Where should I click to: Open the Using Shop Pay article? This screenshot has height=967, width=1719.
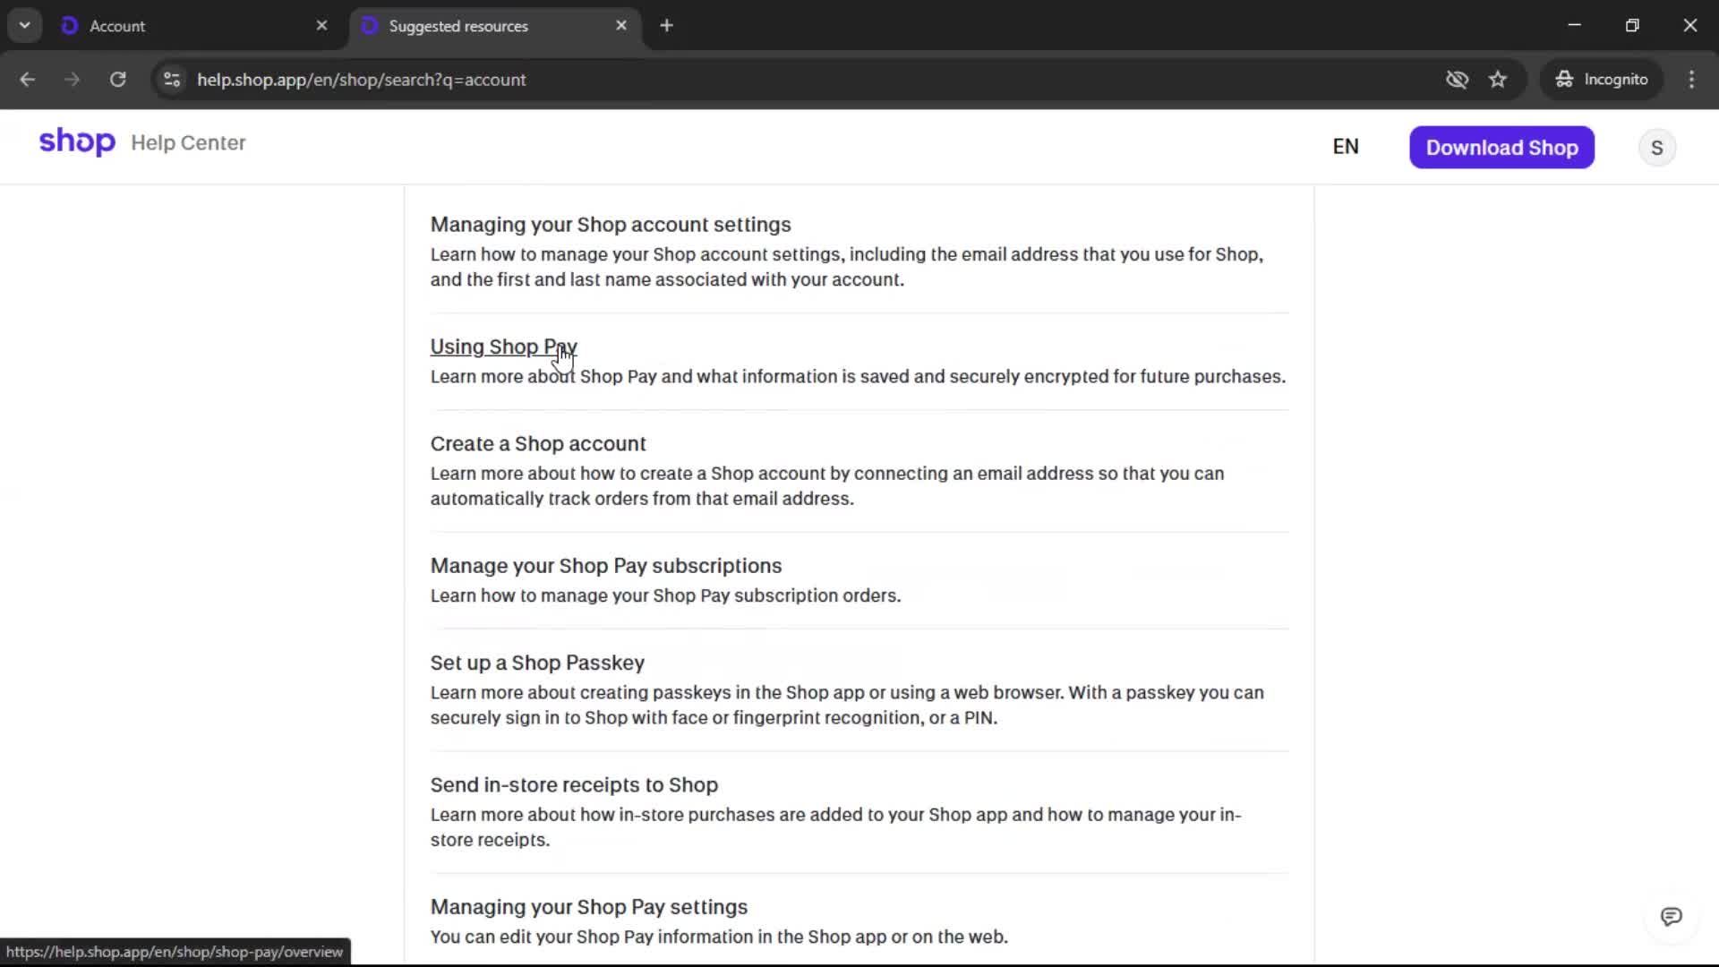coord(503,347)
